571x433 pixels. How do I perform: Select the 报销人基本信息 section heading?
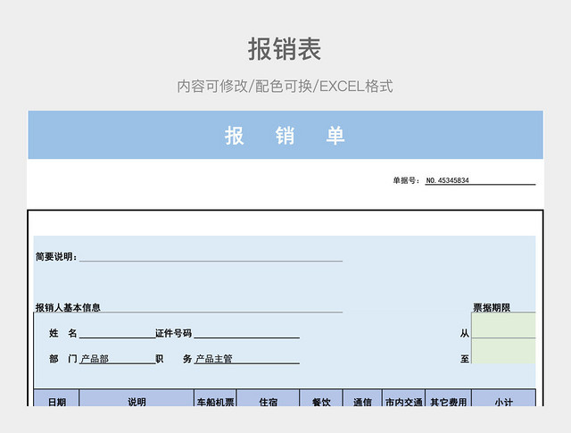click(68, 307)
